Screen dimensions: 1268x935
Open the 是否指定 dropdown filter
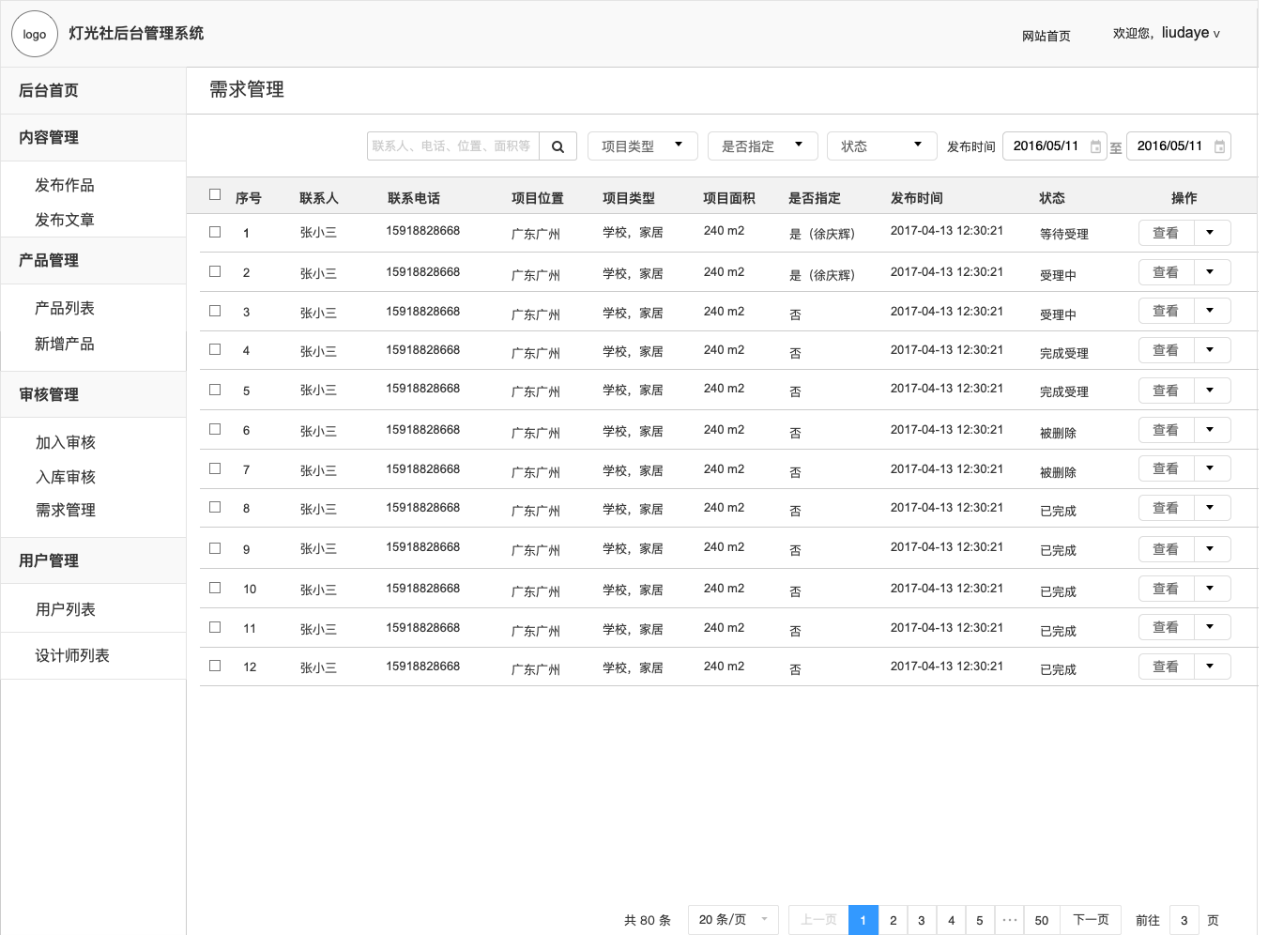click(x=762, y=146)
